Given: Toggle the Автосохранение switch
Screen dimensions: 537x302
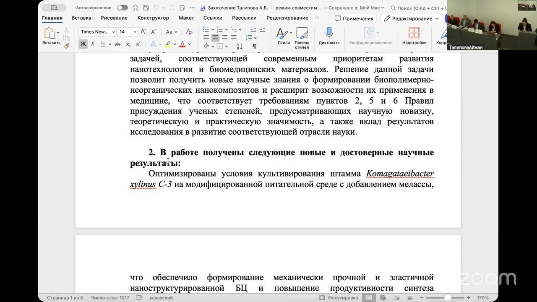Looking at the screenshot, I should click(x=122, y=8).
